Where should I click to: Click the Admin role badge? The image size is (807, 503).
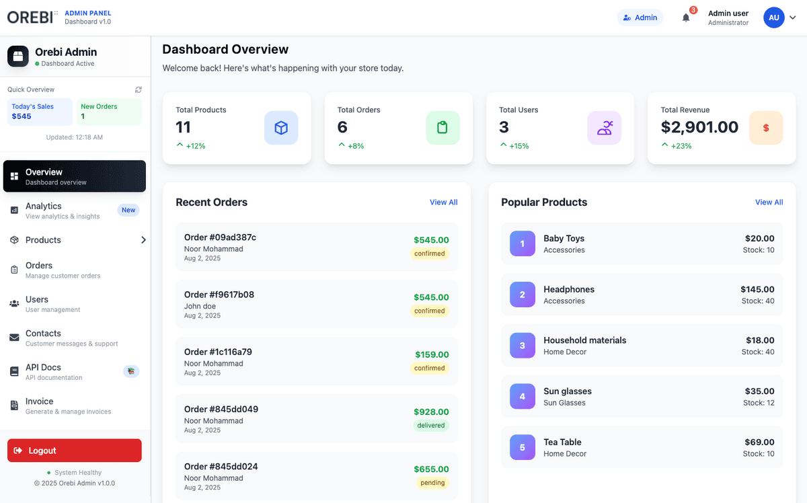(x=640, y=17)
